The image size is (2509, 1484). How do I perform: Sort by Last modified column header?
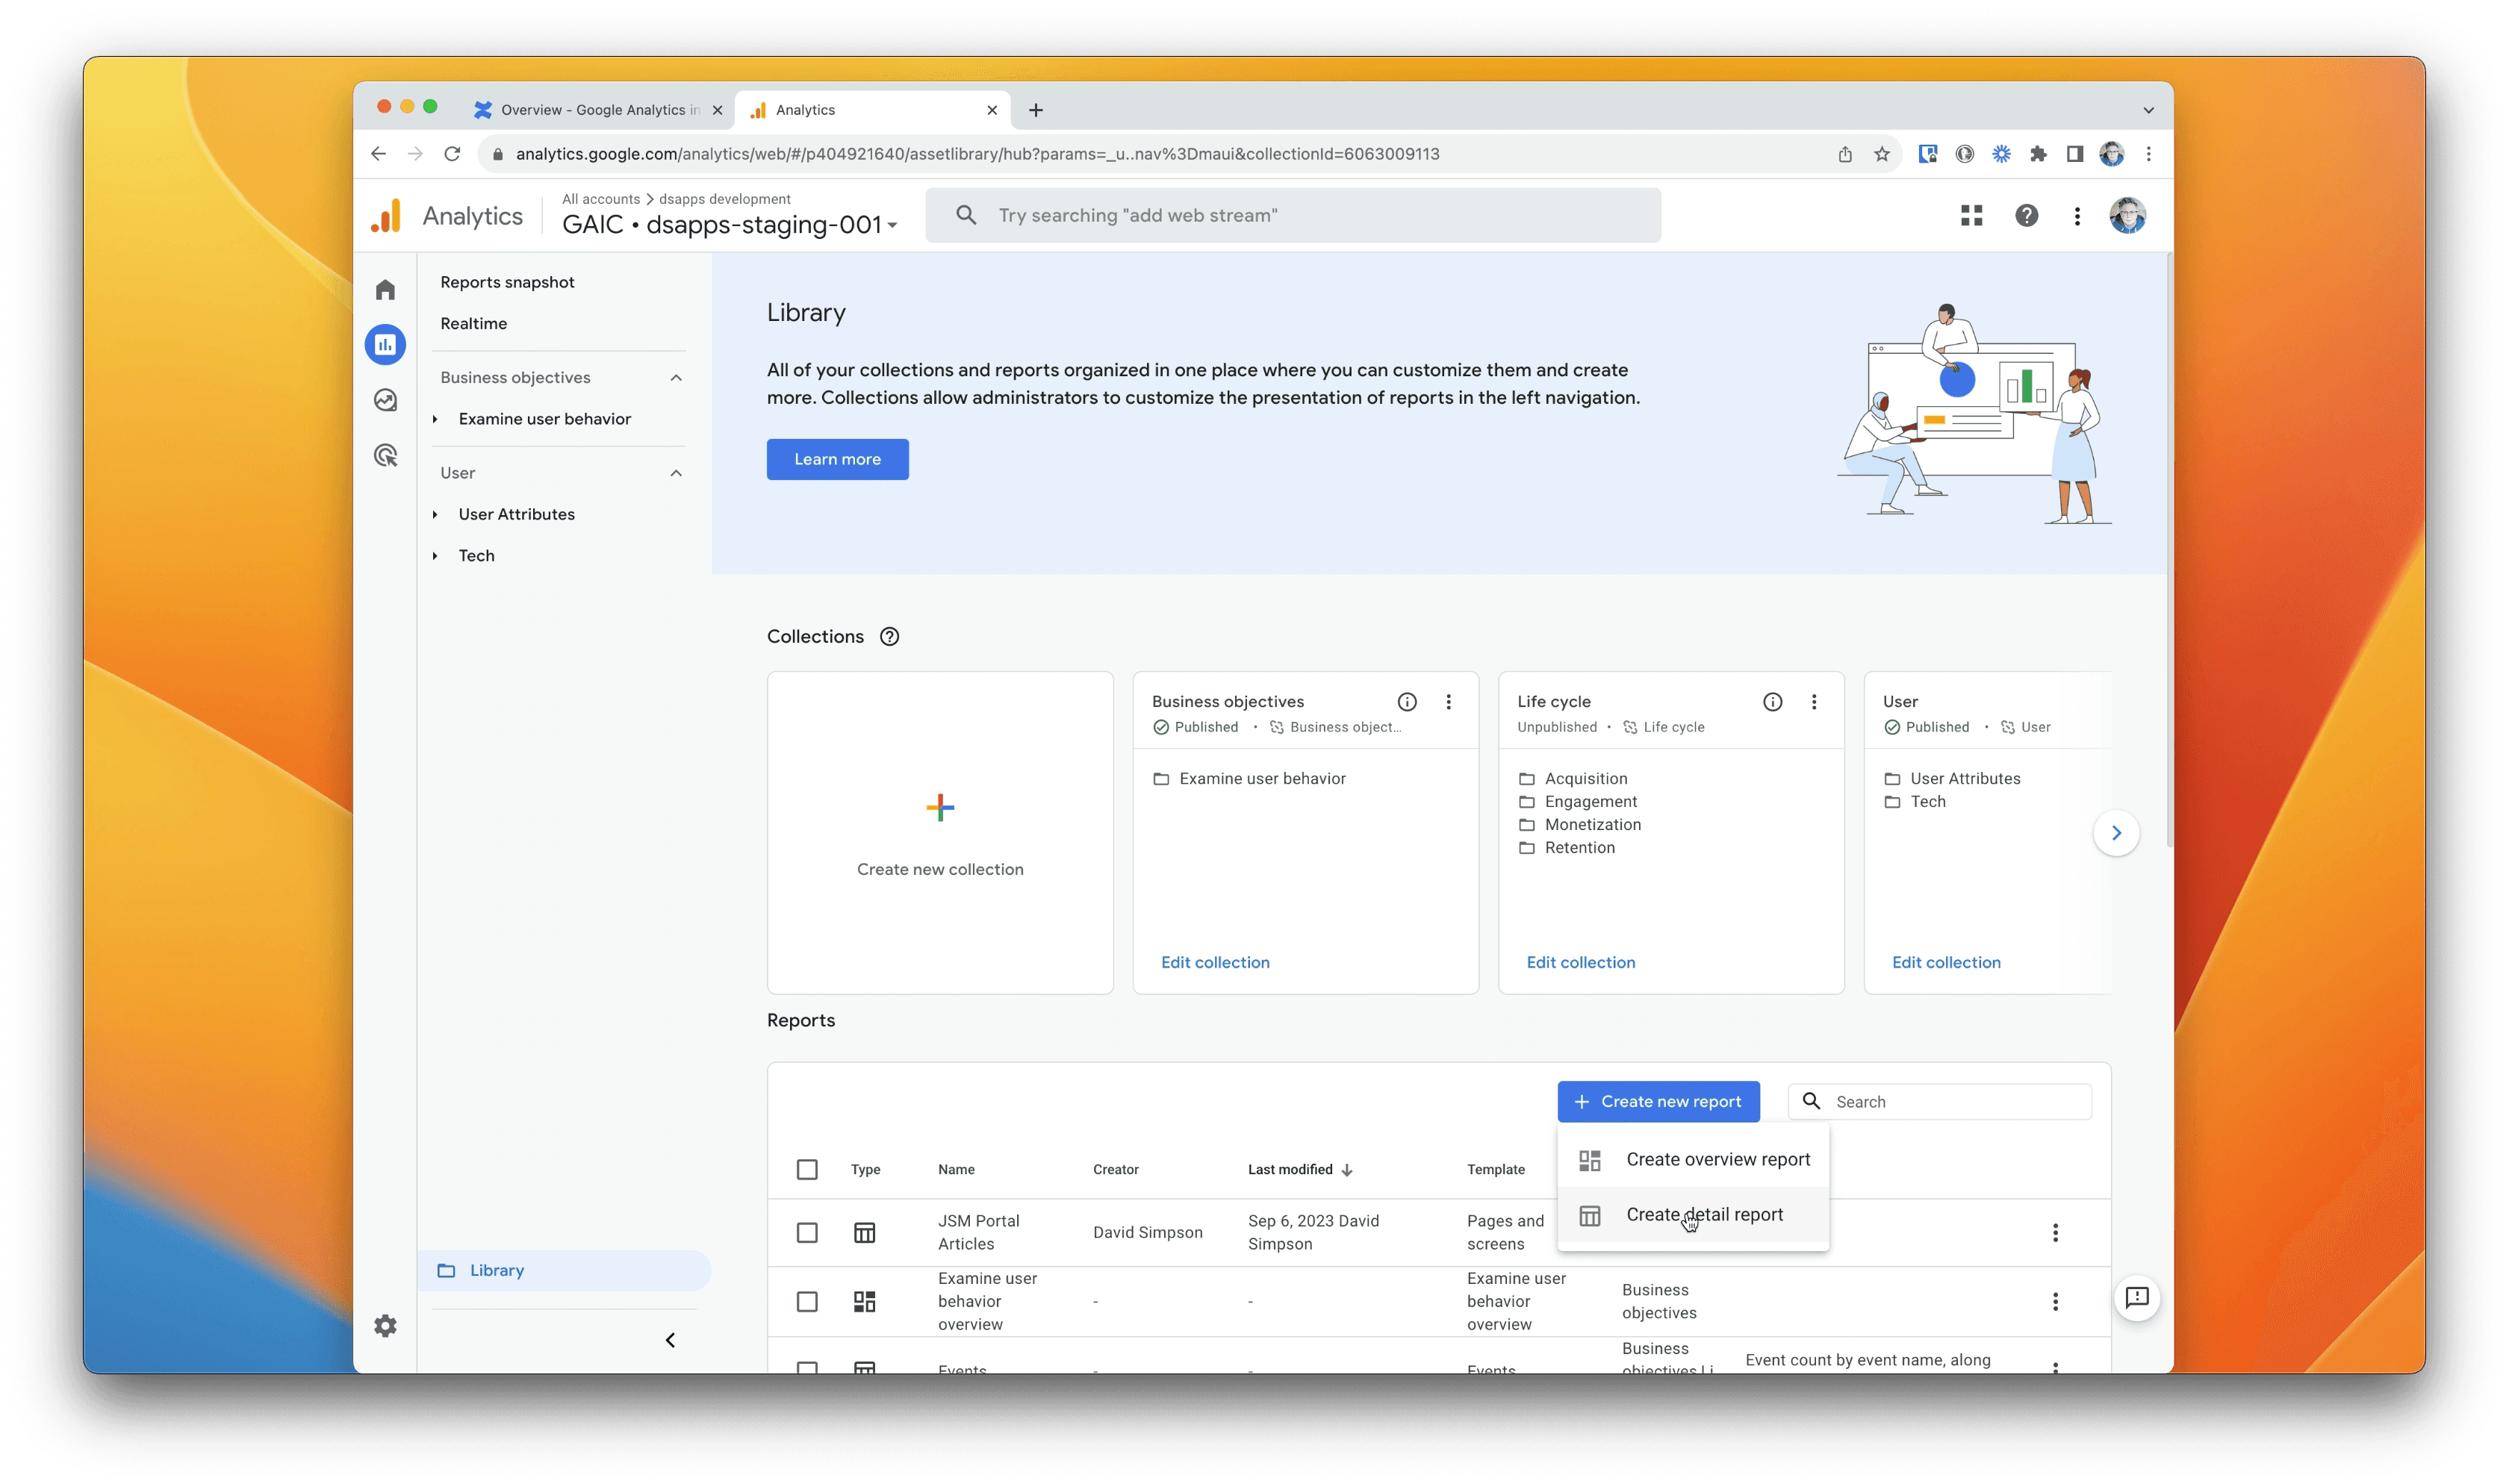coord(1299,1170)
